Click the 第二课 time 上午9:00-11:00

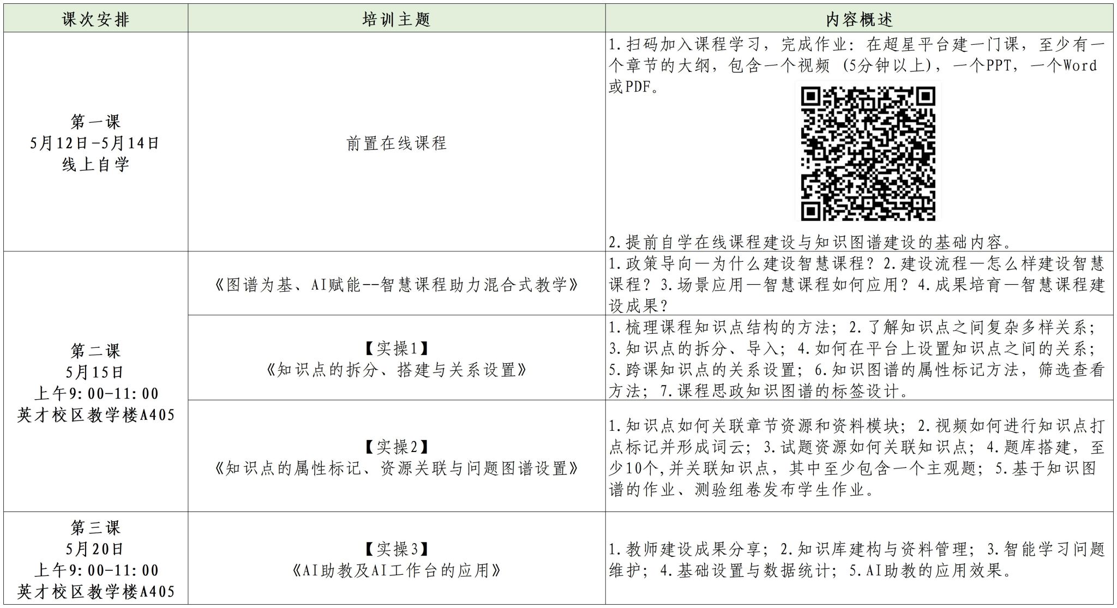coord(96,393)
